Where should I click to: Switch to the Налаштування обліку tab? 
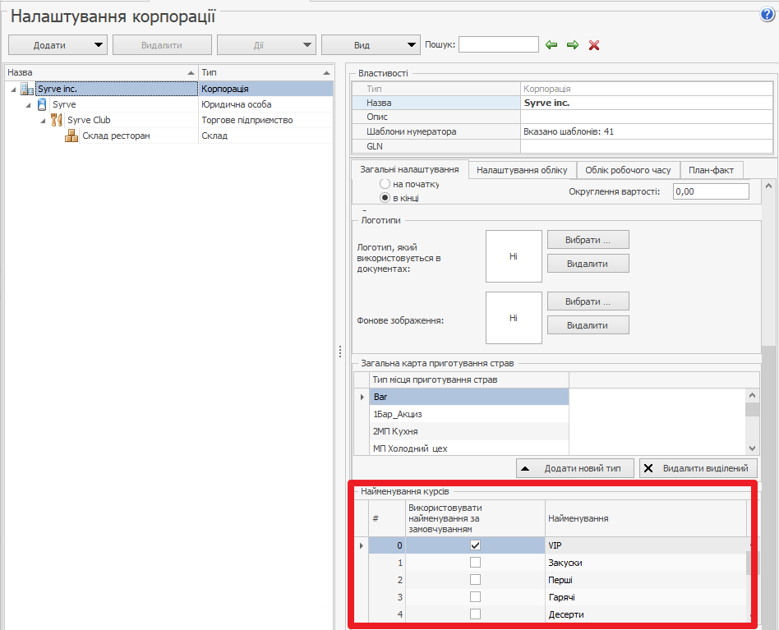point(522,170)
